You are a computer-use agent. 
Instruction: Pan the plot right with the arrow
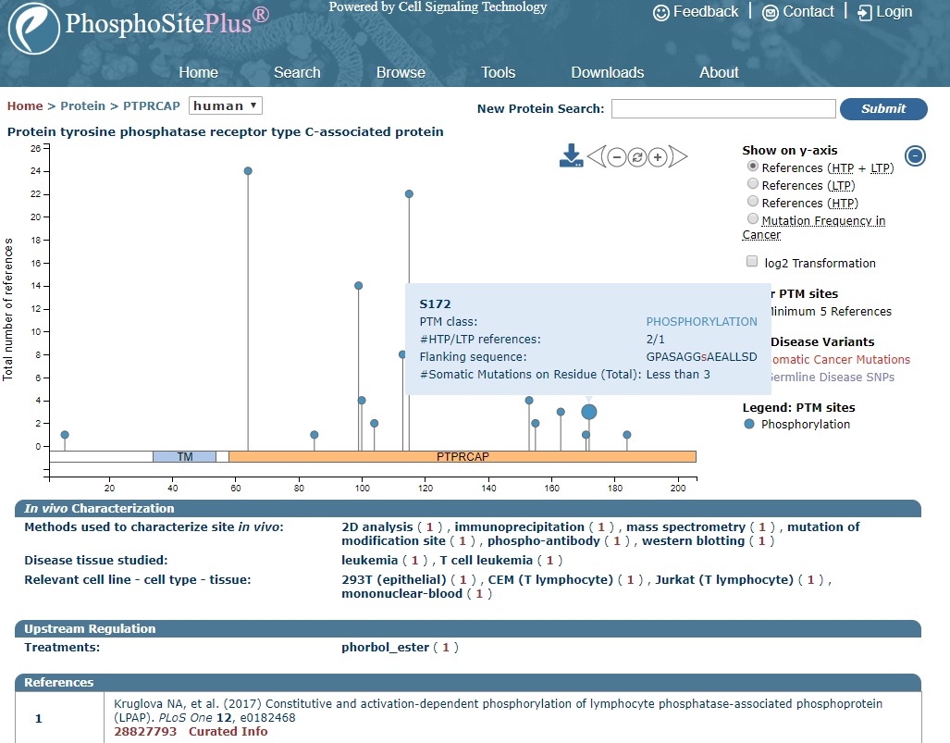pos(678,157)
